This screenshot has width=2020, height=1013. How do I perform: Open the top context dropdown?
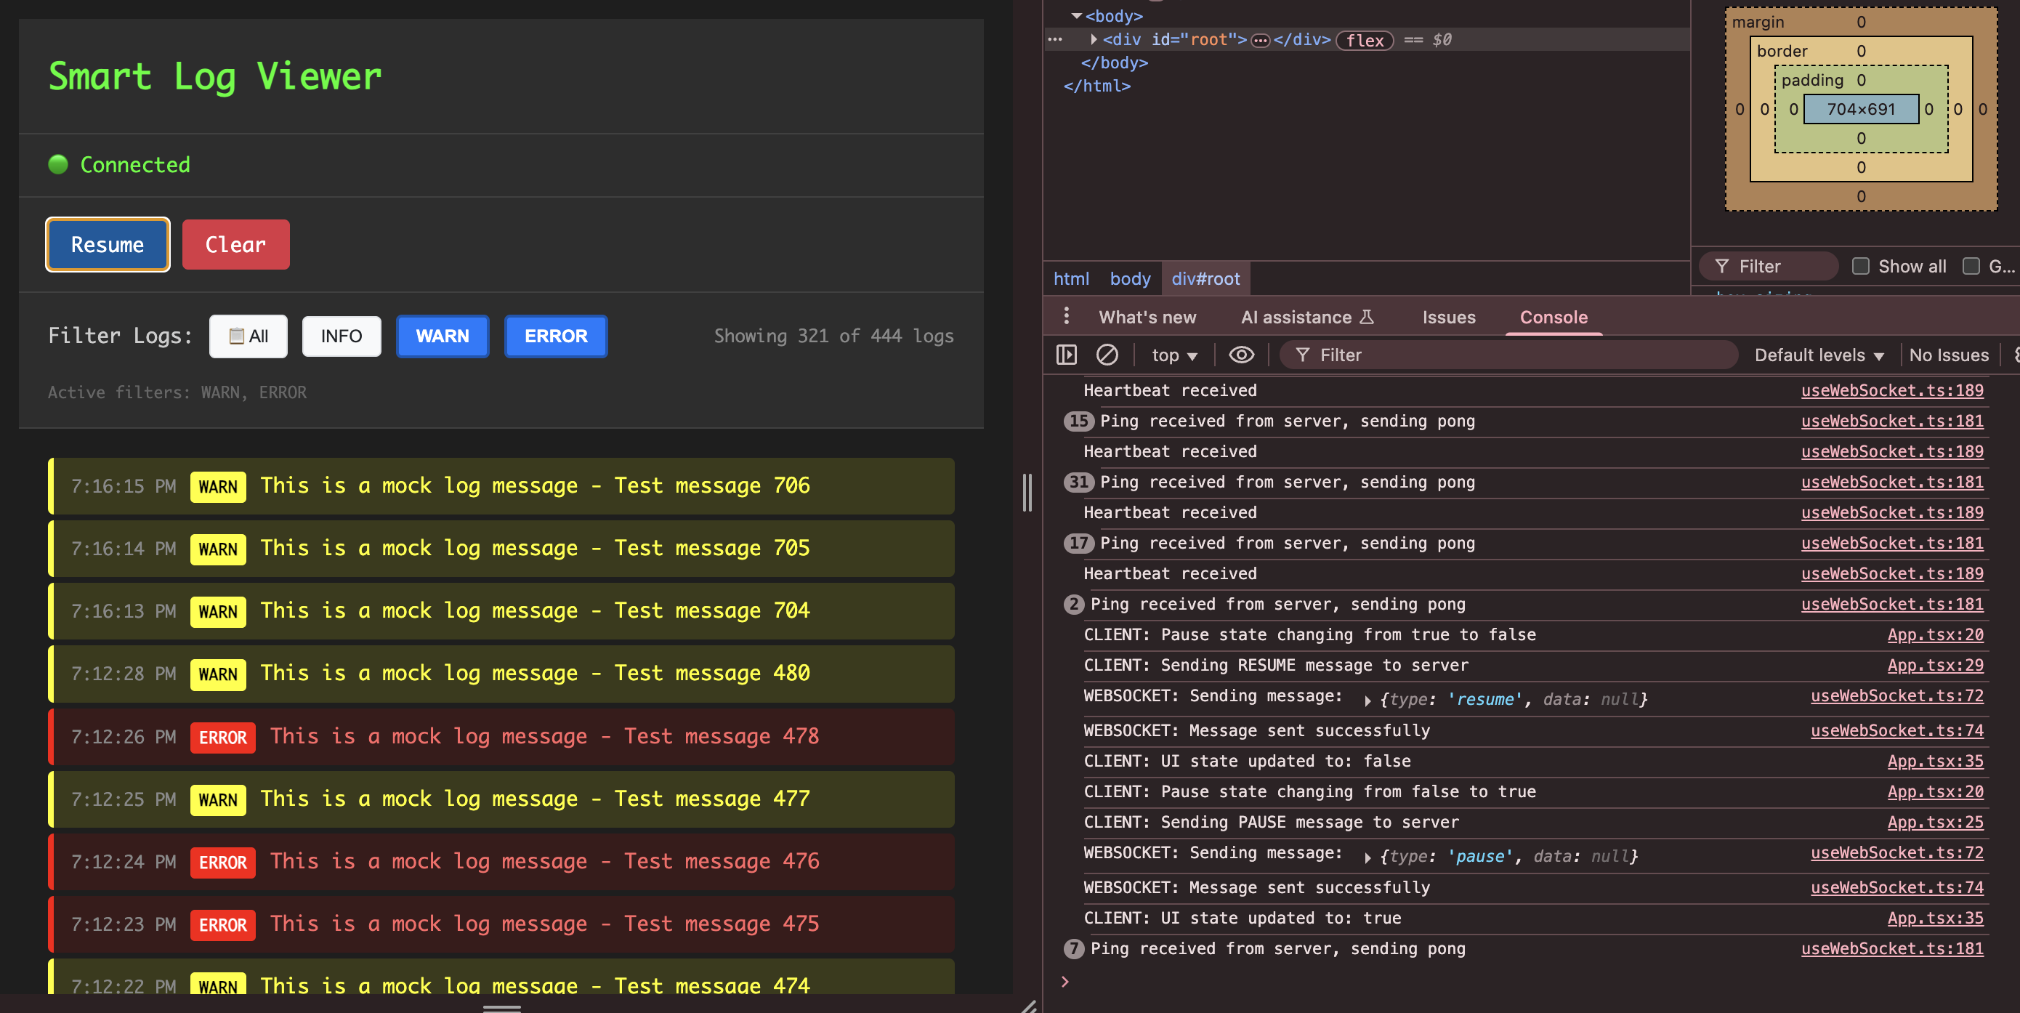coord(1174,355)
